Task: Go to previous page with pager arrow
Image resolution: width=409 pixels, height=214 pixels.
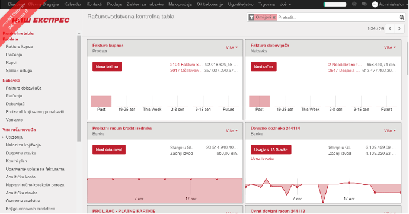Action: (390, 28)
